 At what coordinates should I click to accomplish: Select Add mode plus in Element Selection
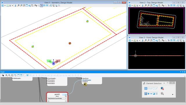tap(149, 94)
